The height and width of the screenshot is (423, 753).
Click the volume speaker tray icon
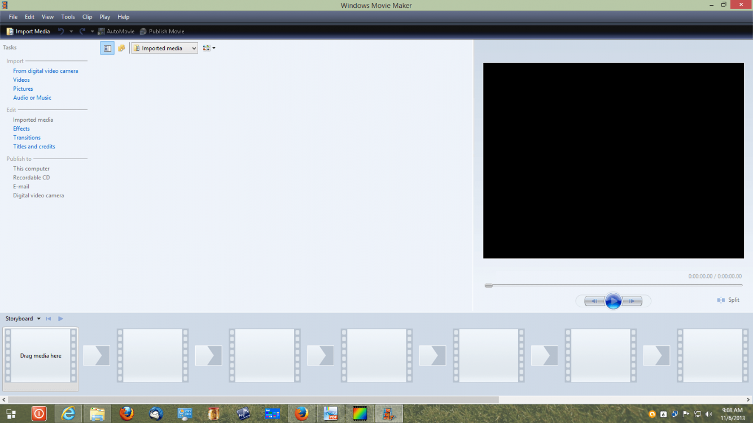point(708,415)
